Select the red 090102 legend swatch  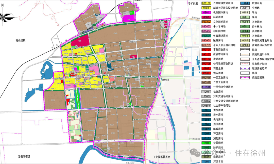[206, 54]
